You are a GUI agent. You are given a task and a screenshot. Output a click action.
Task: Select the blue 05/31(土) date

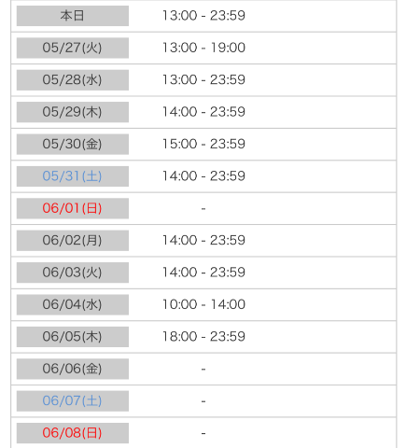click(x=73, y=176)
